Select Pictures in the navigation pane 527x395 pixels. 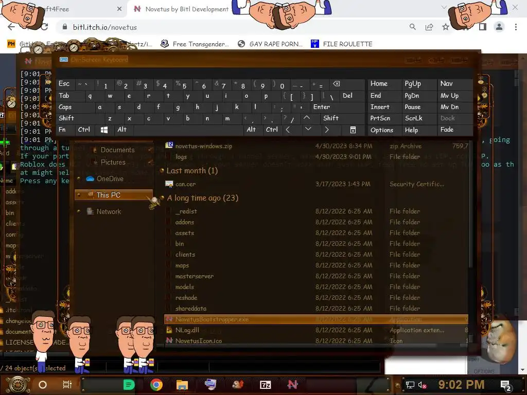click(113, 162)
